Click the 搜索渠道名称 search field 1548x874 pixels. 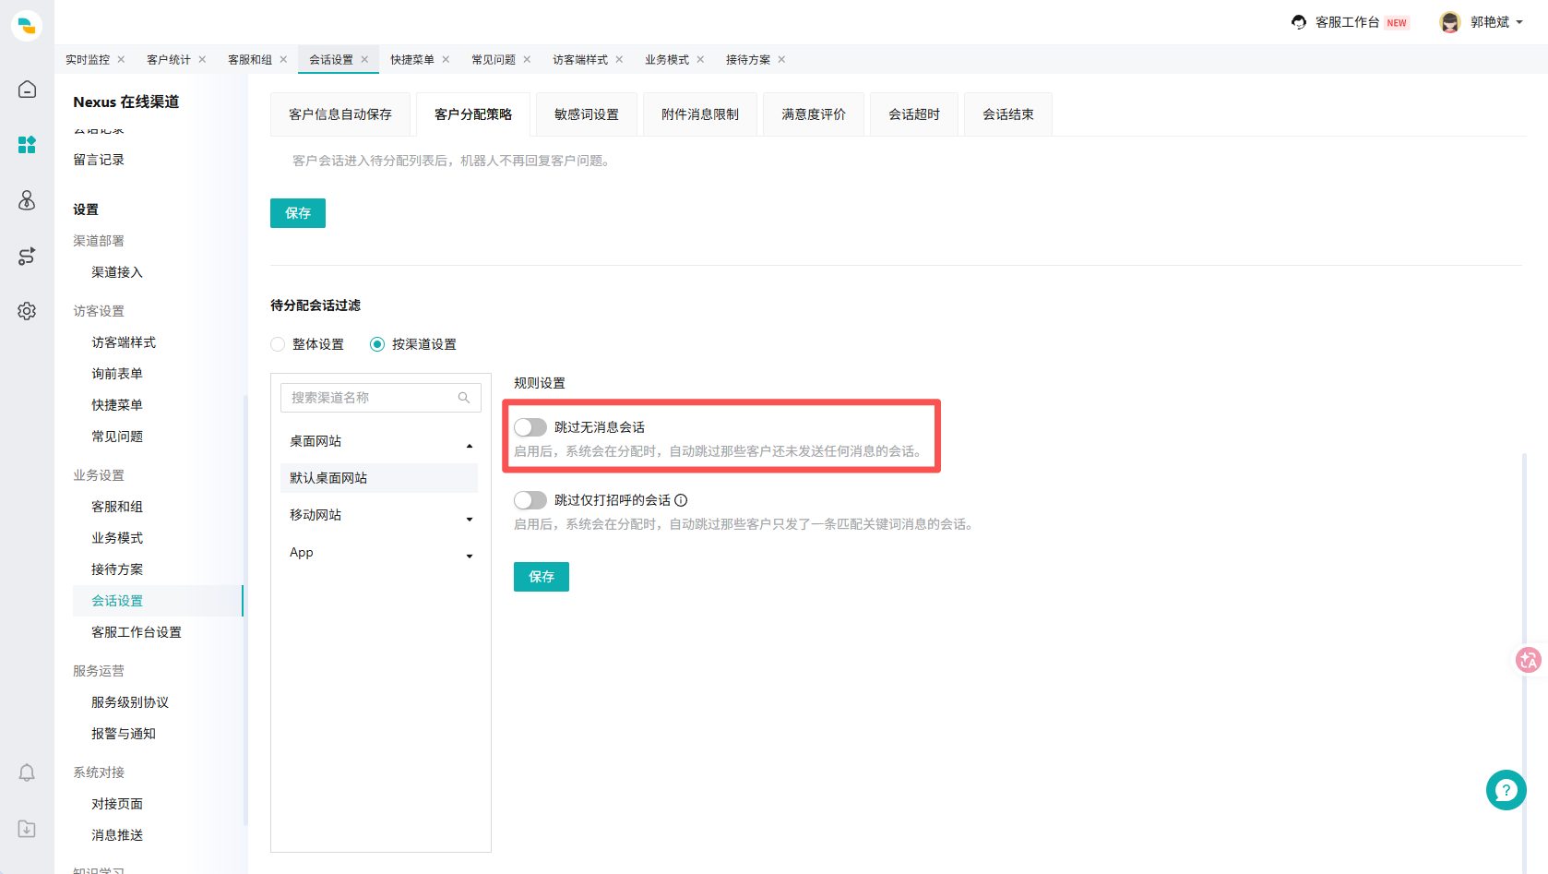click(381, 398)
